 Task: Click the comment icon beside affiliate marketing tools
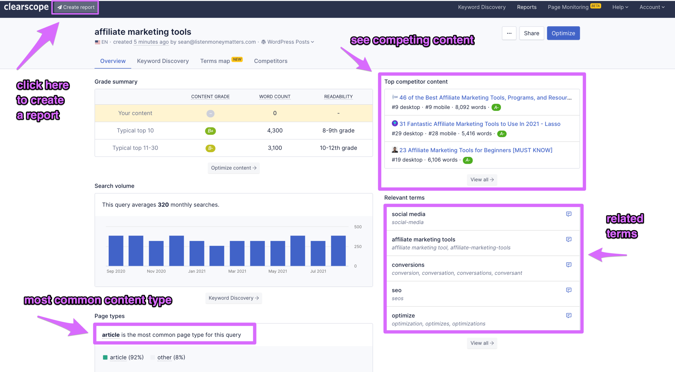(x=568, y=239)
